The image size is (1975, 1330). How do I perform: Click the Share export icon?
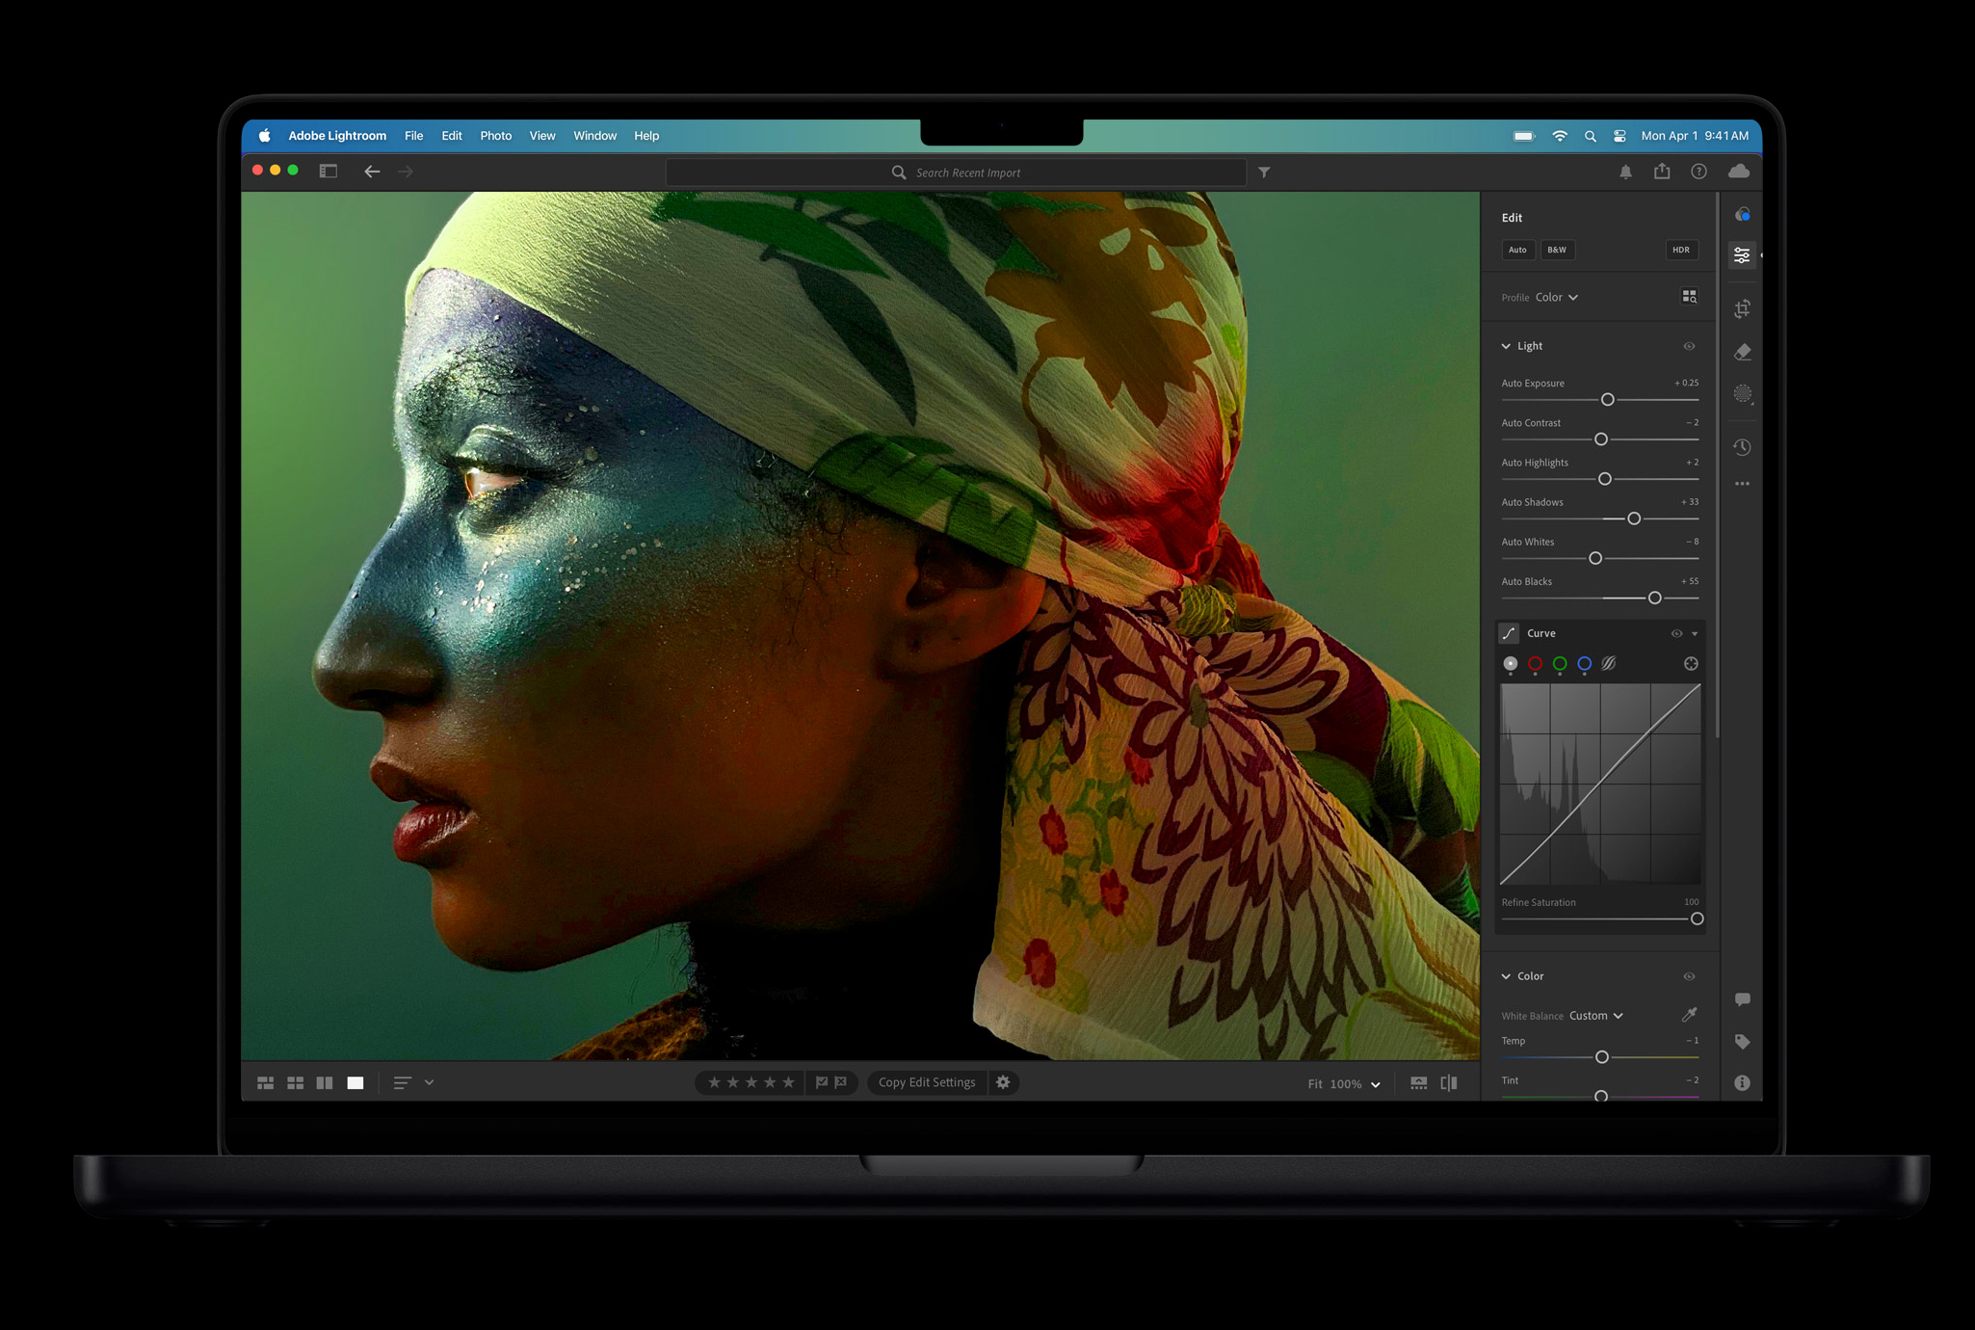[x=1662, y=172]
